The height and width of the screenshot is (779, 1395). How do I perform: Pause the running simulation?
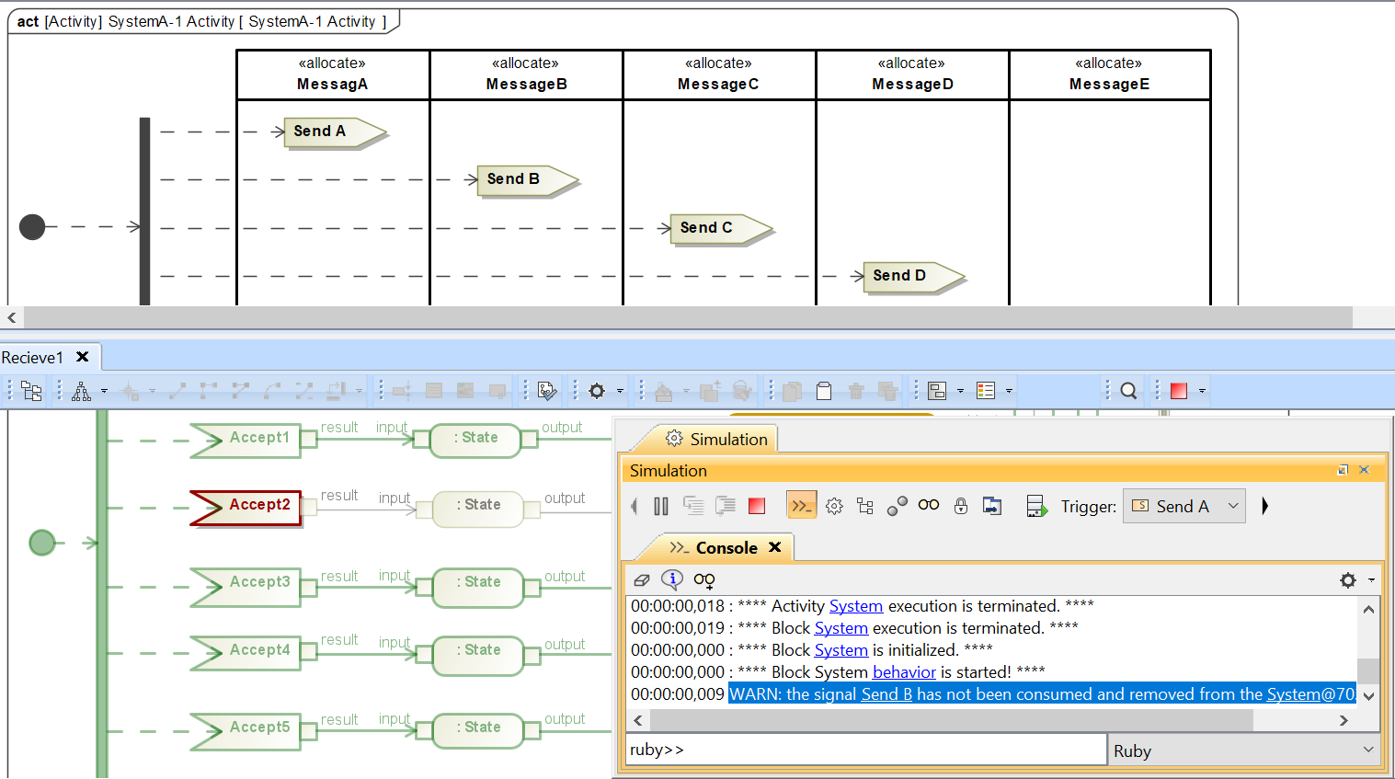point(660,506)
